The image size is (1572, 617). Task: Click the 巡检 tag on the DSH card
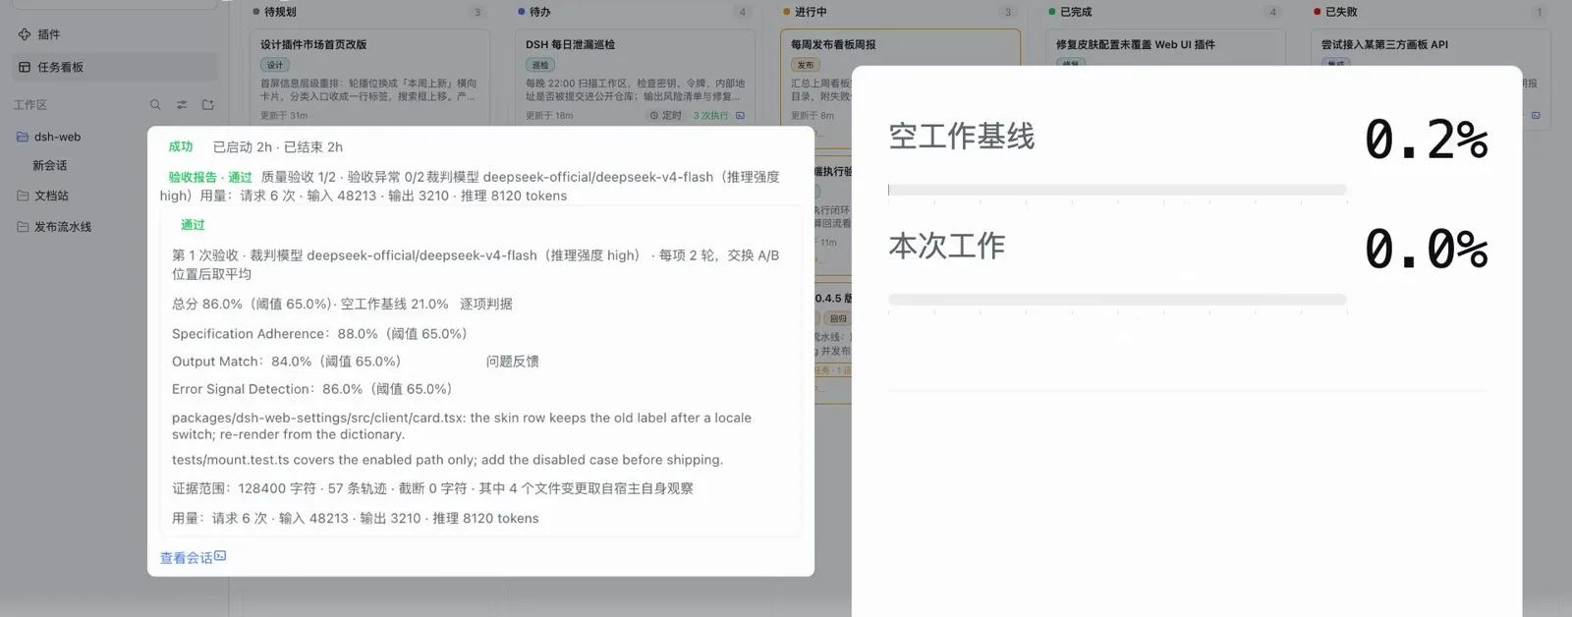pos(540,65)
